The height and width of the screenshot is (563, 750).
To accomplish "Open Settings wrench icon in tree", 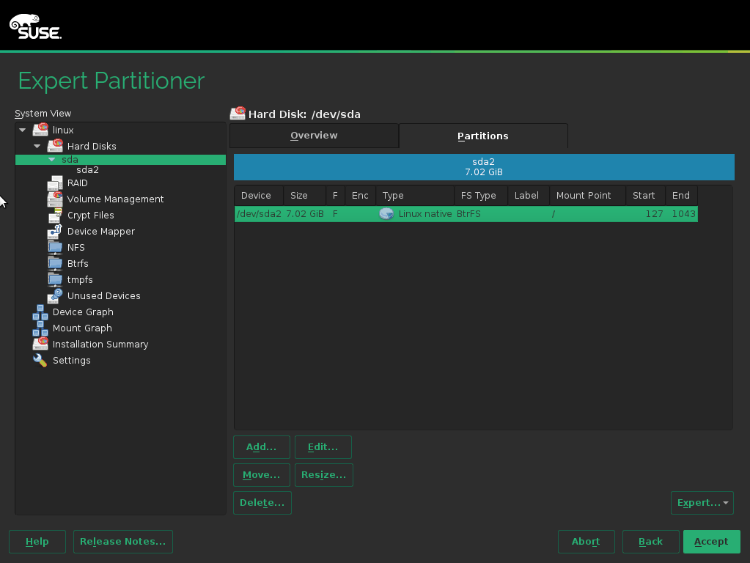I will pyautogui.click(x=40, y=361).
